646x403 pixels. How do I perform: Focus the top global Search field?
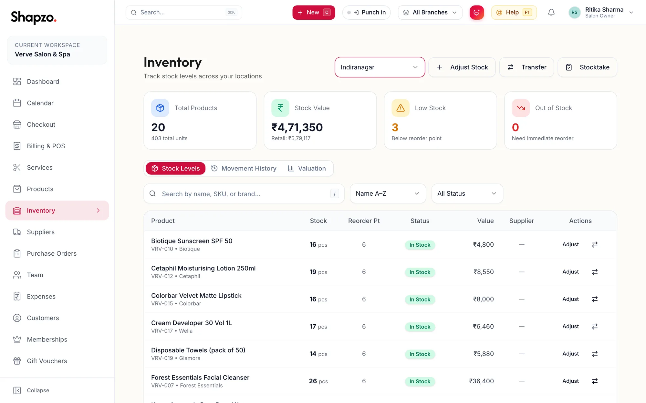184,13
